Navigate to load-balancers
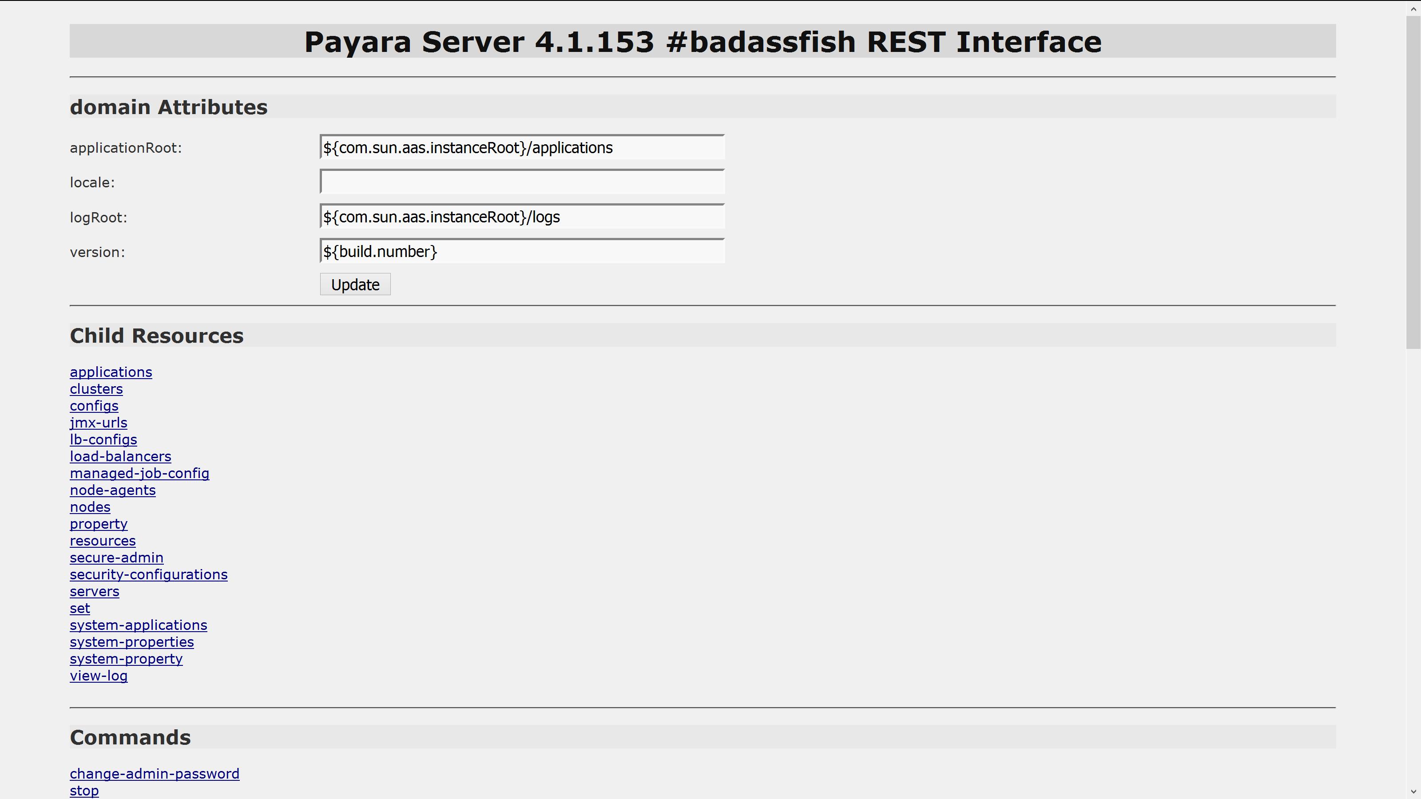1421x799 pixels. point(120,457)
